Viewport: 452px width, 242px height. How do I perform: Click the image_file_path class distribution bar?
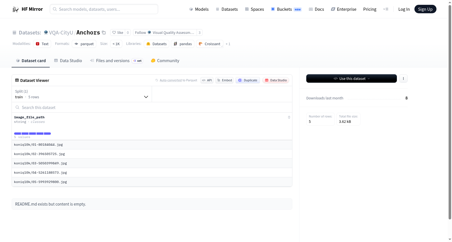(x=32, y=134)
